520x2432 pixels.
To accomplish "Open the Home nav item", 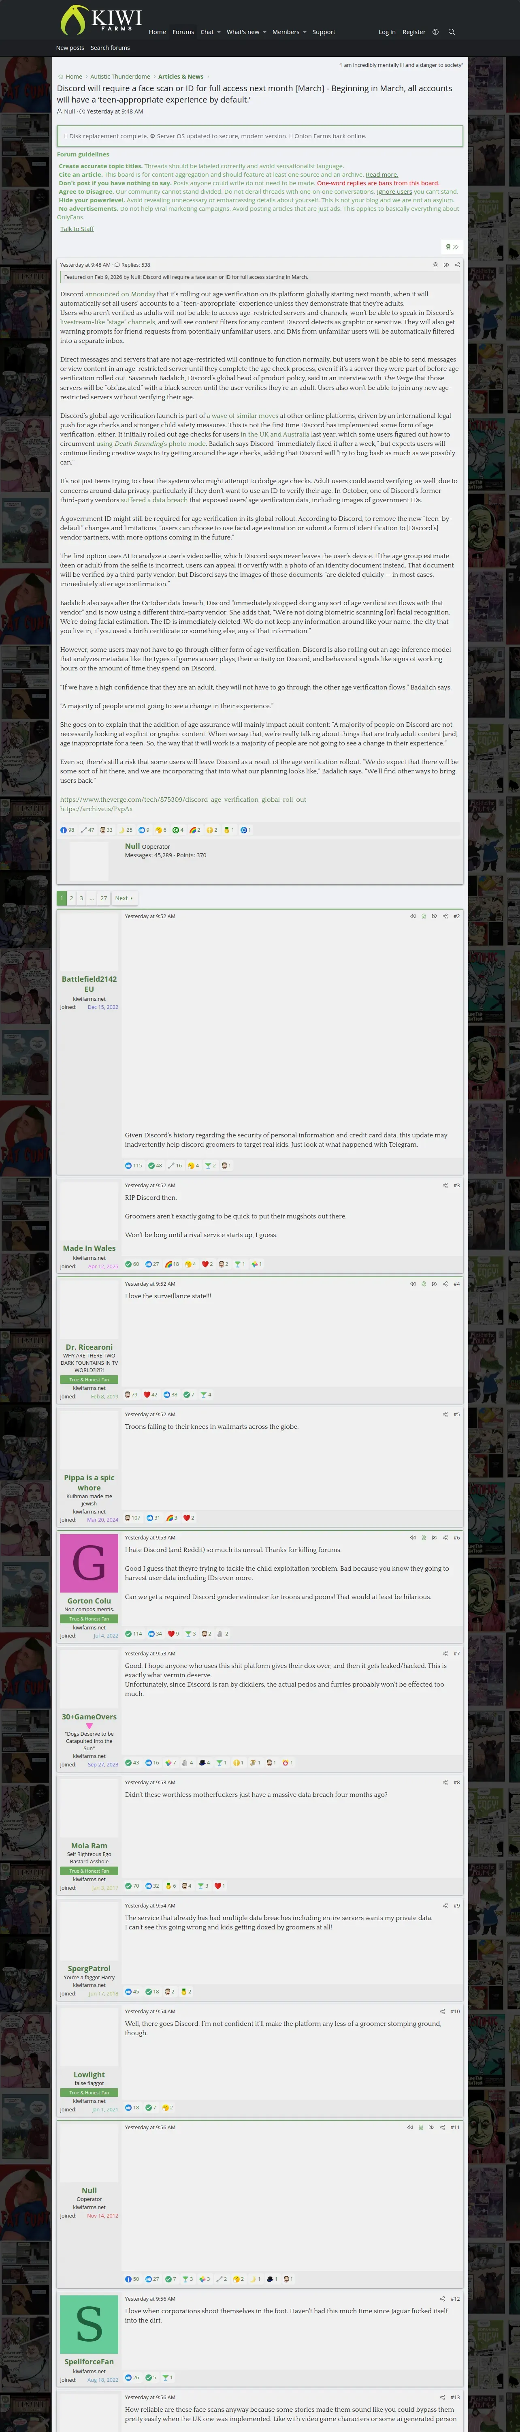I will [157, 32].
